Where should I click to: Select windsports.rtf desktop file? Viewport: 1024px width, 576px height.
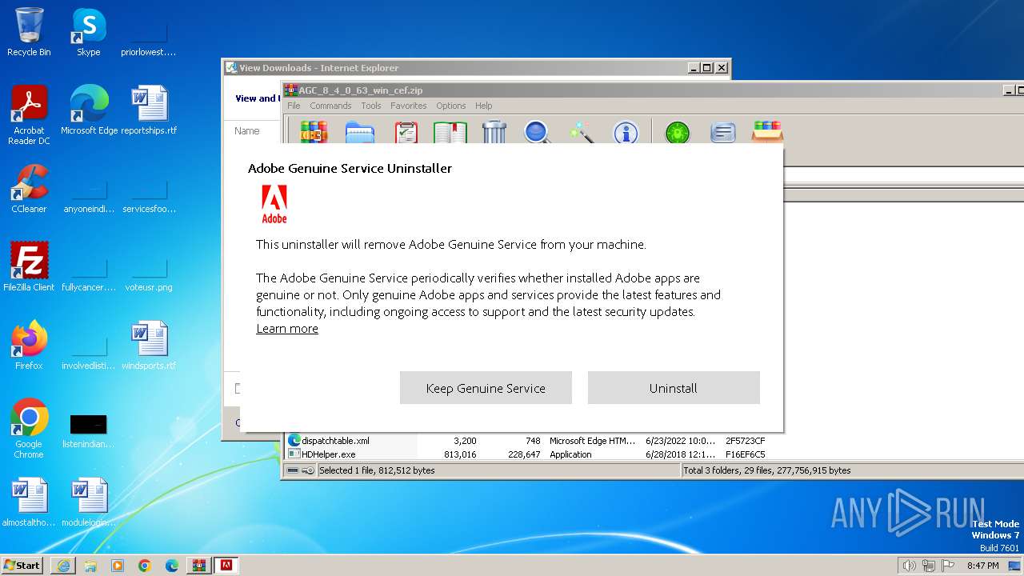pyautogui.click(x=149, y=345)
